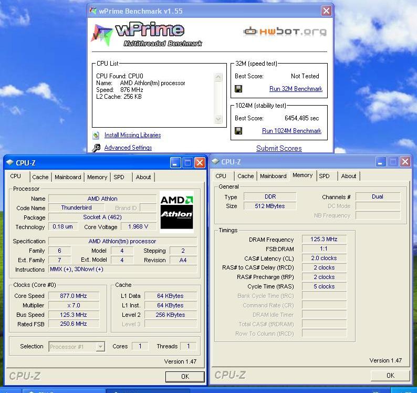
Task: Click the FSB:DRAM '1:1' value
Action: pyautogui.click(x=324, y=249)
